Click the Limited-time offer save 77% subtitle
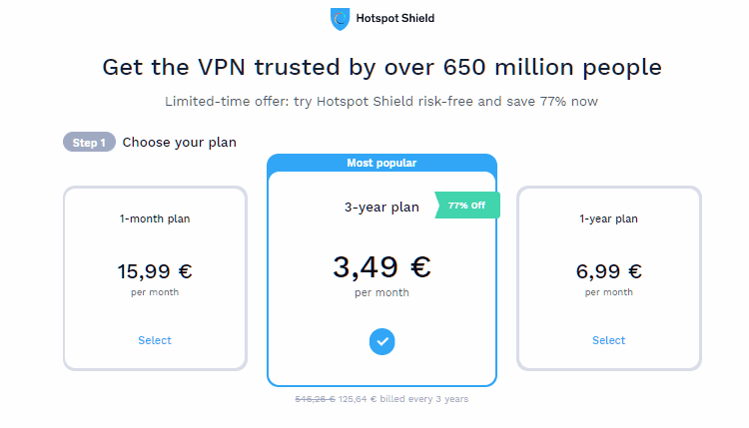This screenshot has height=428, width=749. [381, 101]
